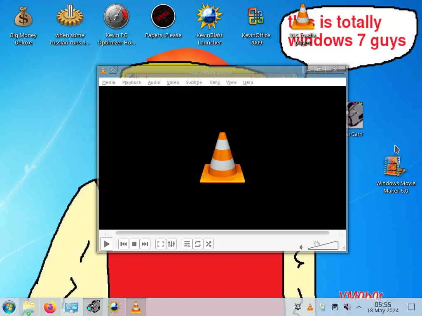
Task: Click the elapsed time label in VLC
Action: (106, 234)
